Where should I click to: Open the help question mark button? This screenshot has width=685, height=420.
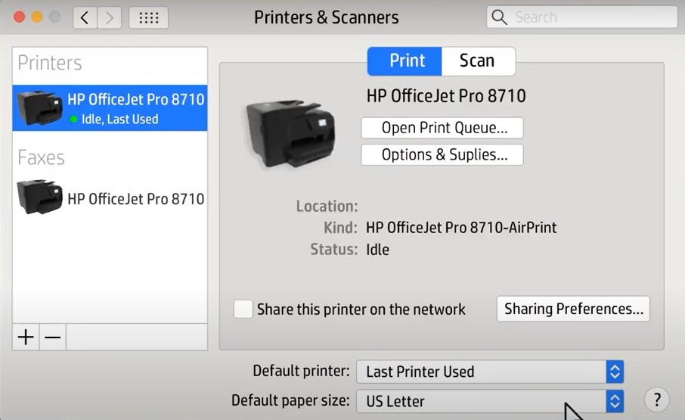coord(656,400)
